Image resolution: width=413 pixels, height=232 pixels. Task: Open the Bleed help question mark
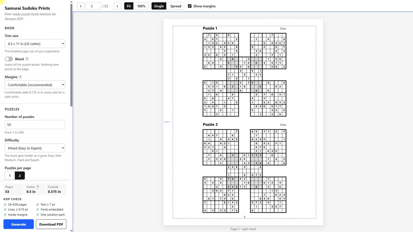tap(27, 59)
